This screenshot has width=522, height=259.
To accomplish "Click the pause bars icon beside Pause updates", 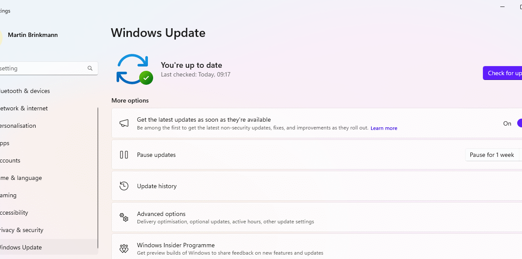I will [124, 155].
